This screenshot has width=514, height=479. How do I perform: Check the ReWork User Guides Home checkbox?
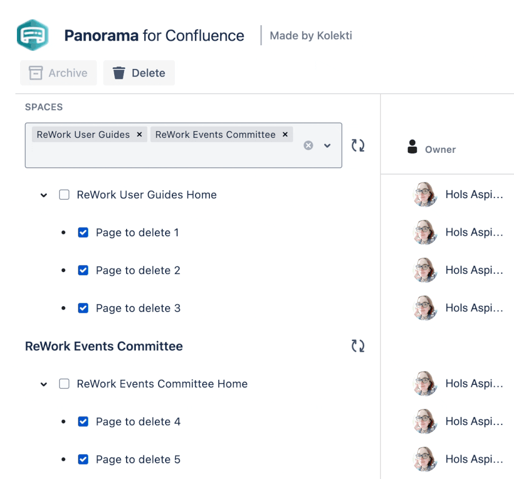(64, 194)
